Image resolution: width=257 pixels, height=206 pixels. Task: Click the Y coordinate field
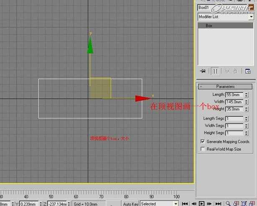click(29, 204)
